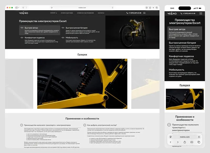Click the desktop browser sidebar toggle icon
210x153 pixels.
coord(17,8)
